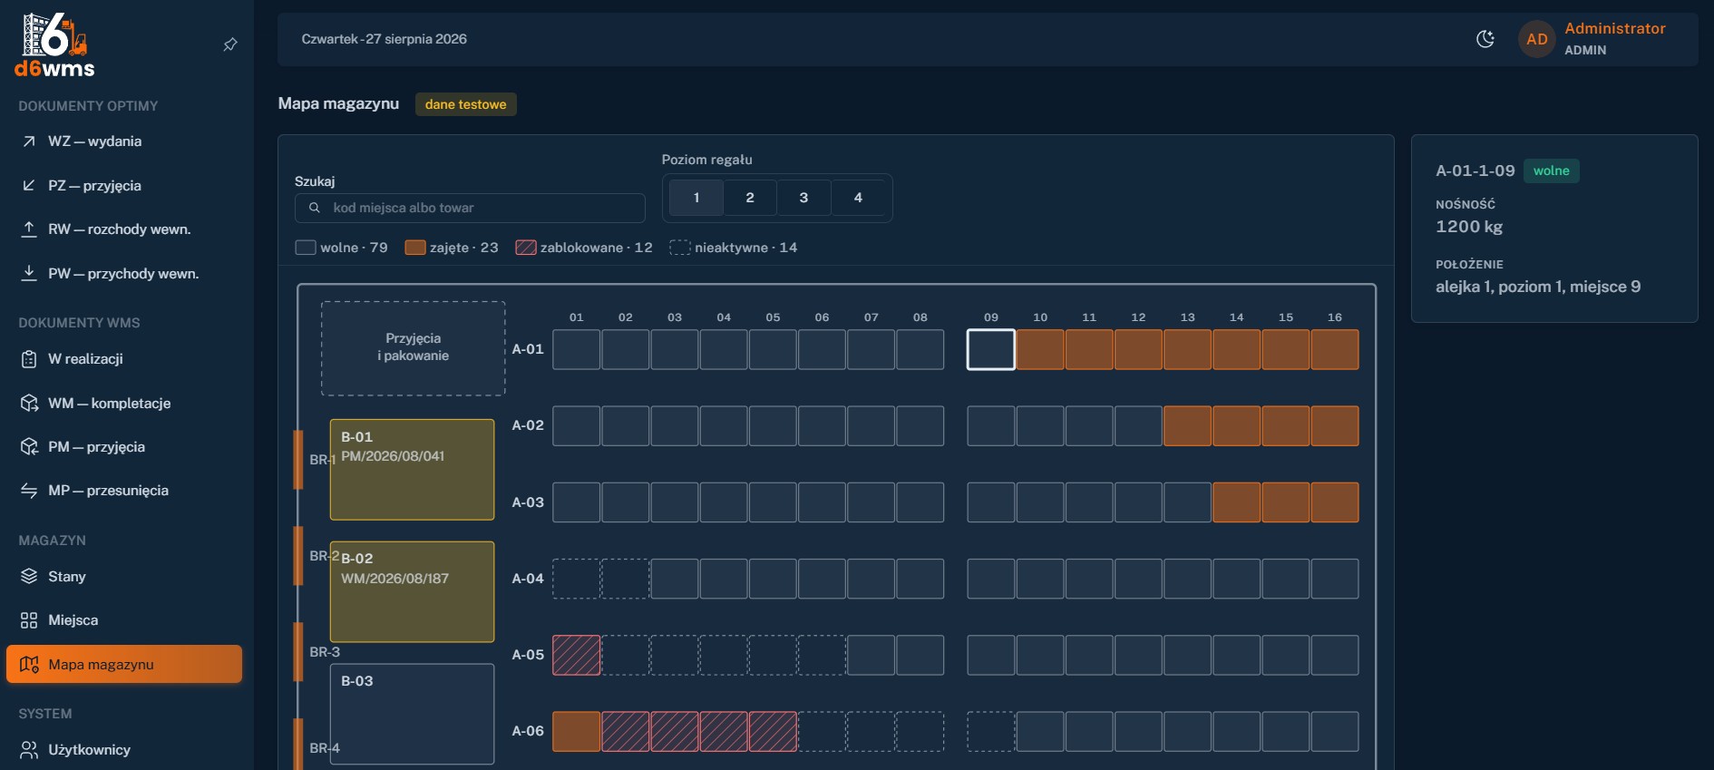
Task: Switch rack level to 4
Action: point(858,198)
